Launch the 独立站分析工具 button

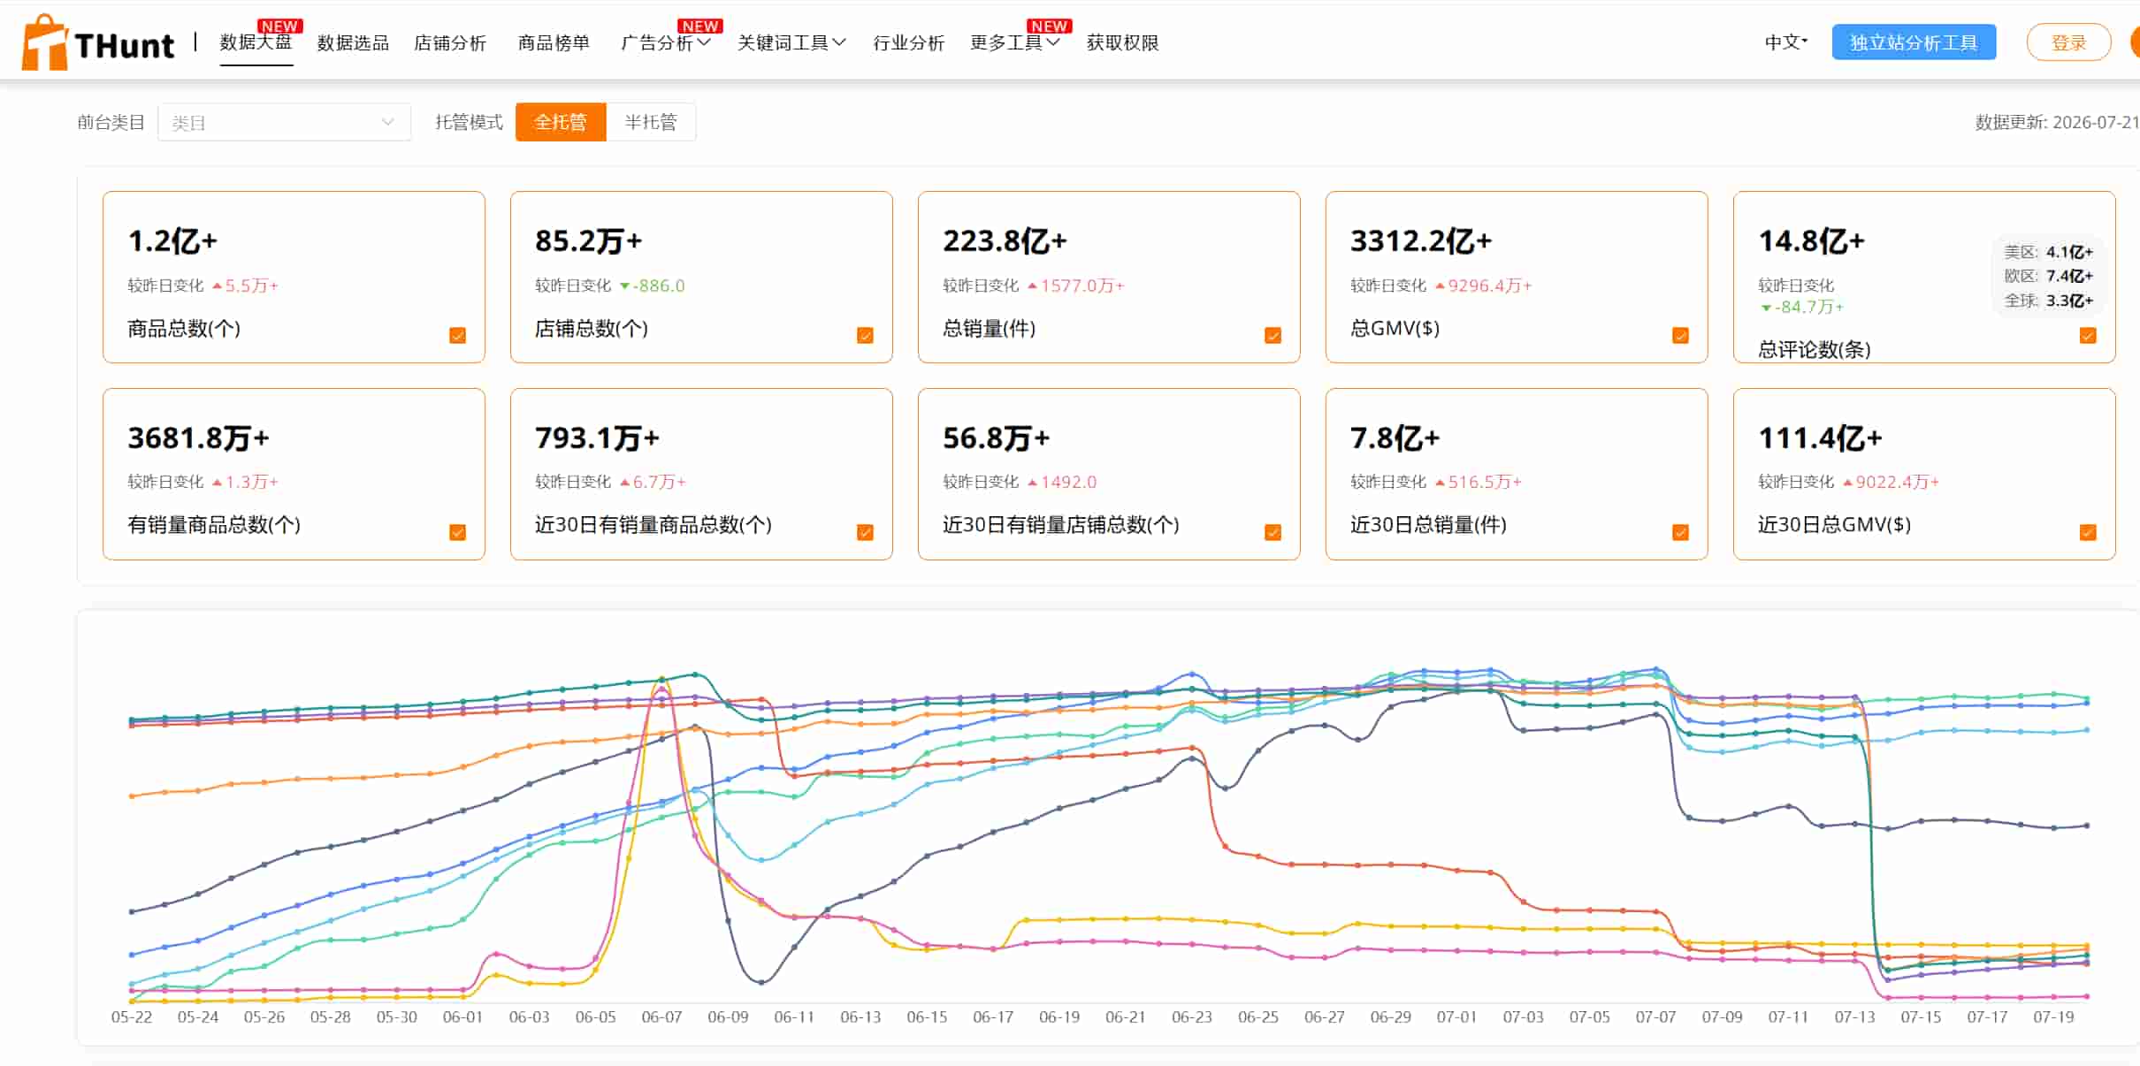(1914, 42)
